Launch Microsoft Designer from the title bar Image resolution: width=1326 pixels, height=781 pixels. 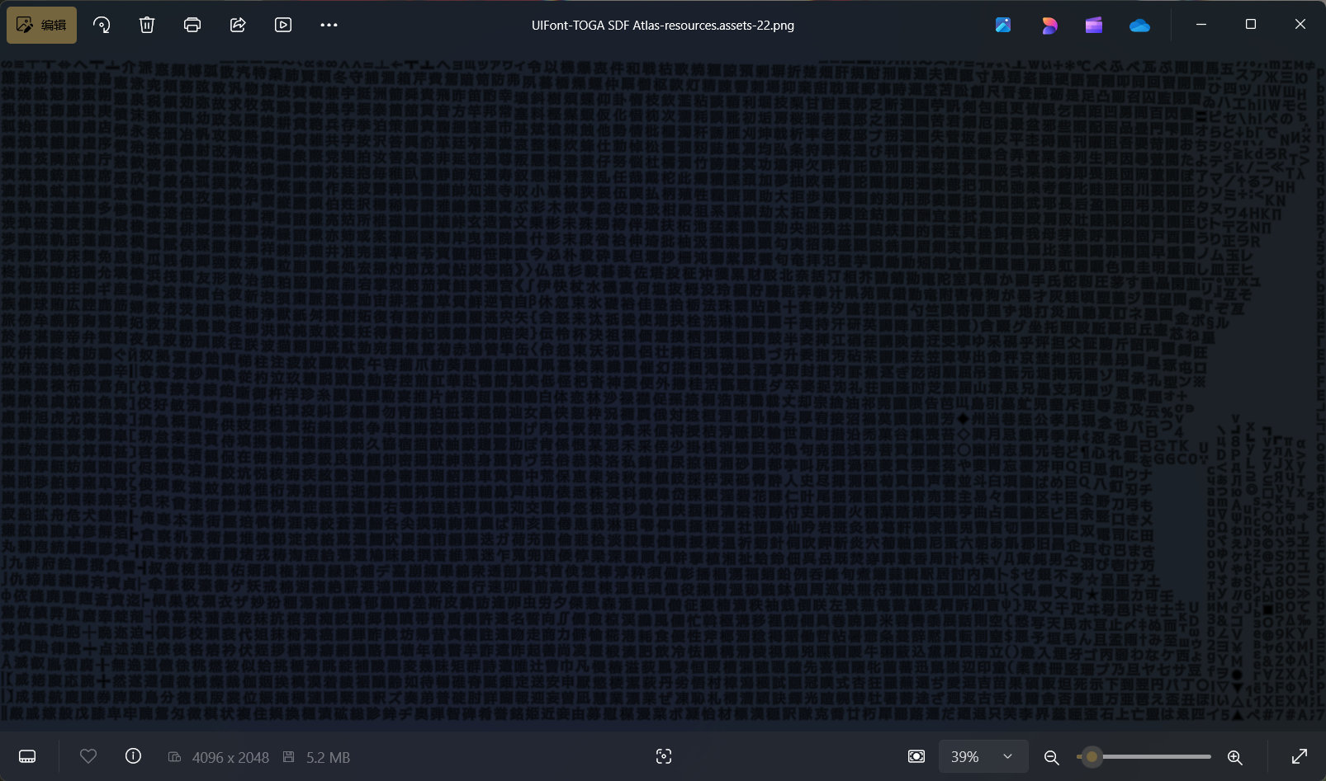(1049, 25)
